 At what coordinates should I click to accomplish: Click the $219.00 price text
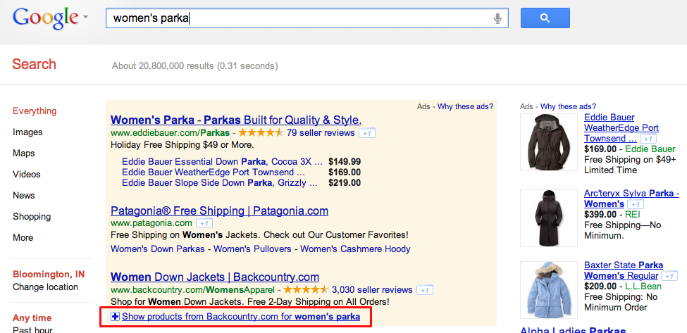coord(345,182)
